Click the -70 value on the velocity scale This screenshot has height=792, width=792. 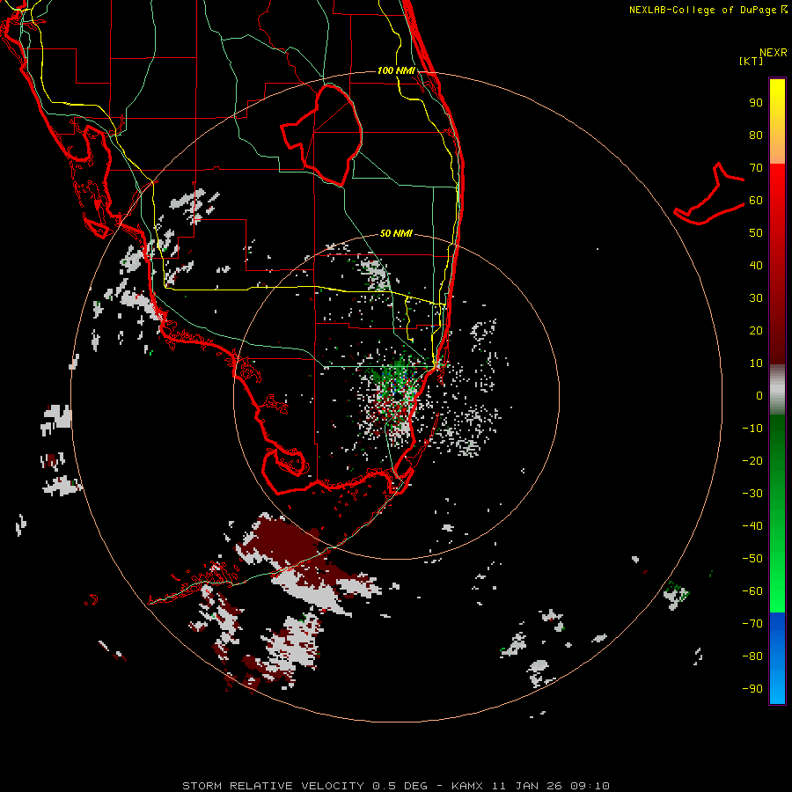(752, 623)
